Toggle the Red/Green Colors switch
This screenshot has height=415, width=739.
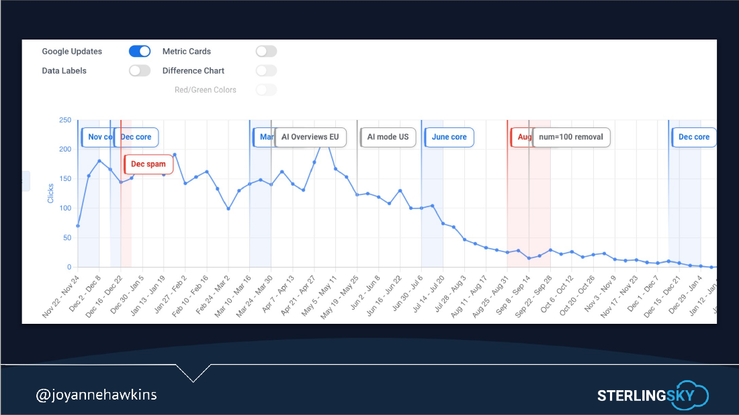point(266,90)
